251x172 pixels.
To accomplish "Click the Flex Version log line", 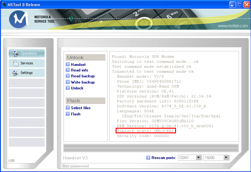I will click(x=155, y=121).
